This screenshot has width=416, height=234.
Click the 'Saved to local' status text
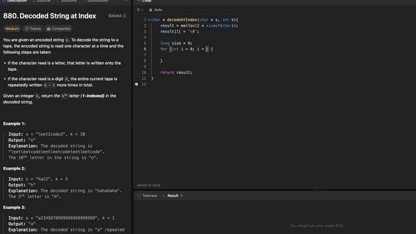pyautogui.click(x=149, y=185)
